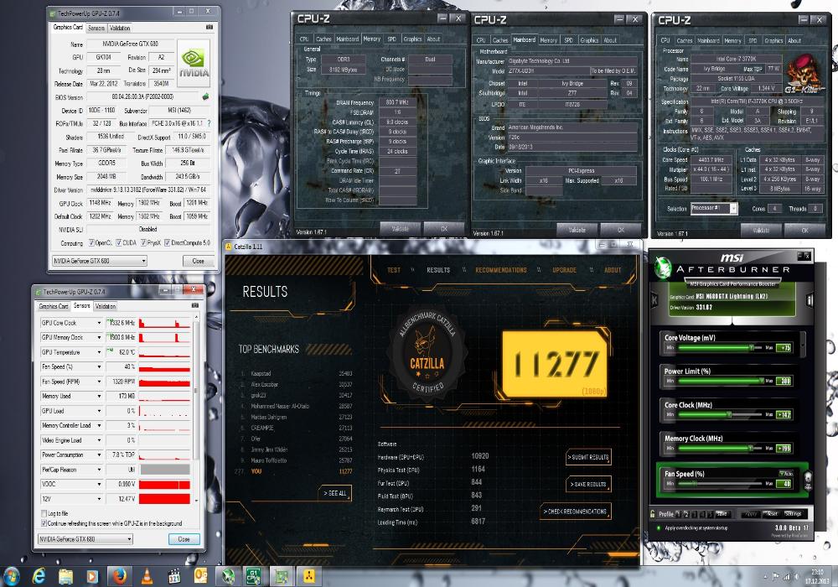This screenshot has height=587, width=838.
Task: Open Windows Explorer folder from taskbar
Action: pos(65,576)
